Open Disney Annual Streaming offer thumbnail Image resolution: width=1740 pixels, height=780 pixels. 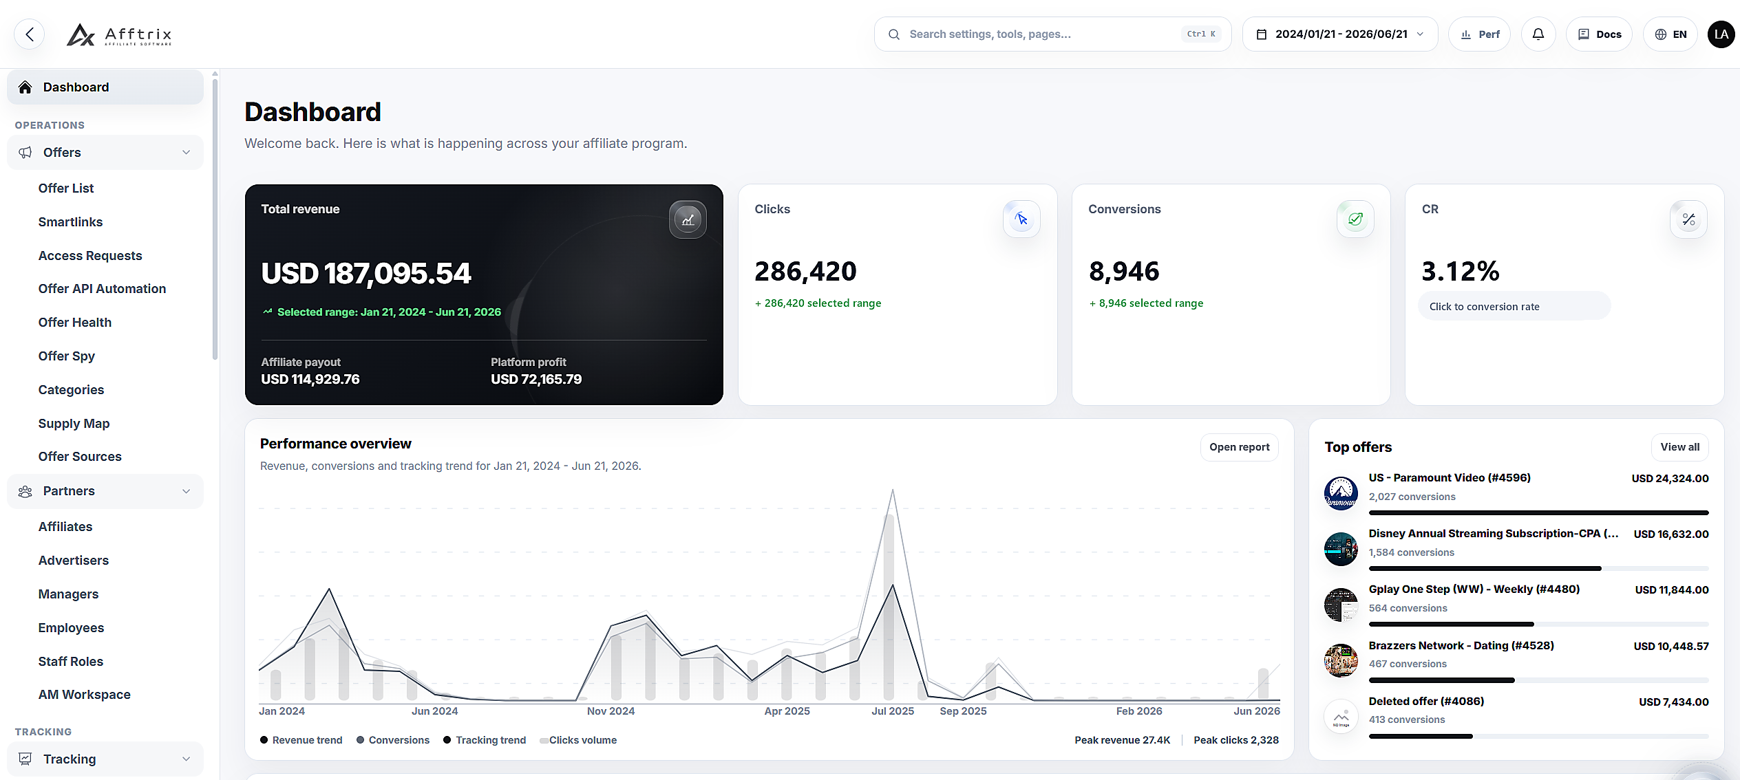click(x=1341, y=549)
